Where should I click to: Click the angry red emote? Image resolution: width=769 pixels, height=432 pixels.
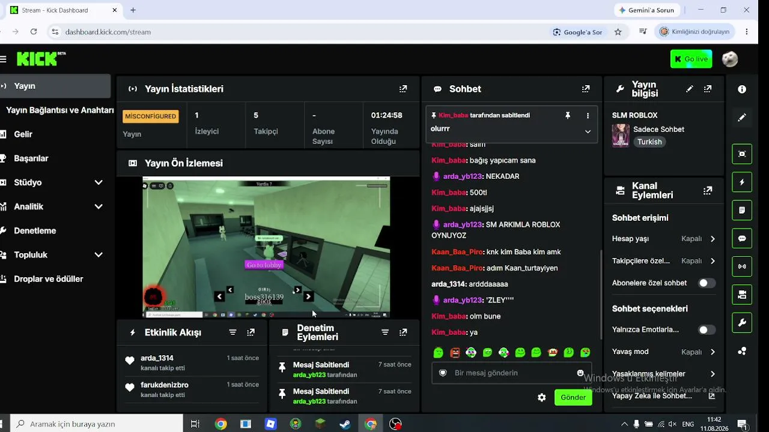455,353
